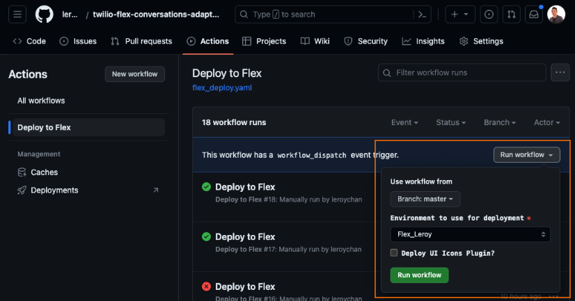The image size is (575, 301).
Task: Toggle the Run workflow dropdown button
Action: (526, 154)
